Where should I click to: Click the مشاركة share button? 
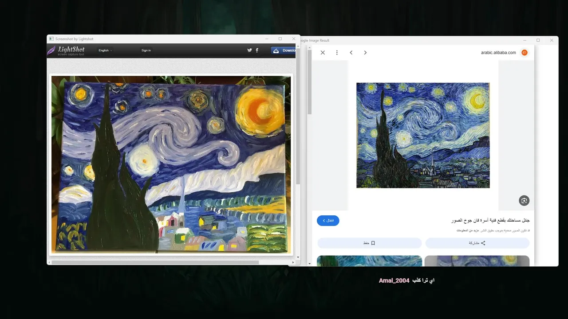477,243
